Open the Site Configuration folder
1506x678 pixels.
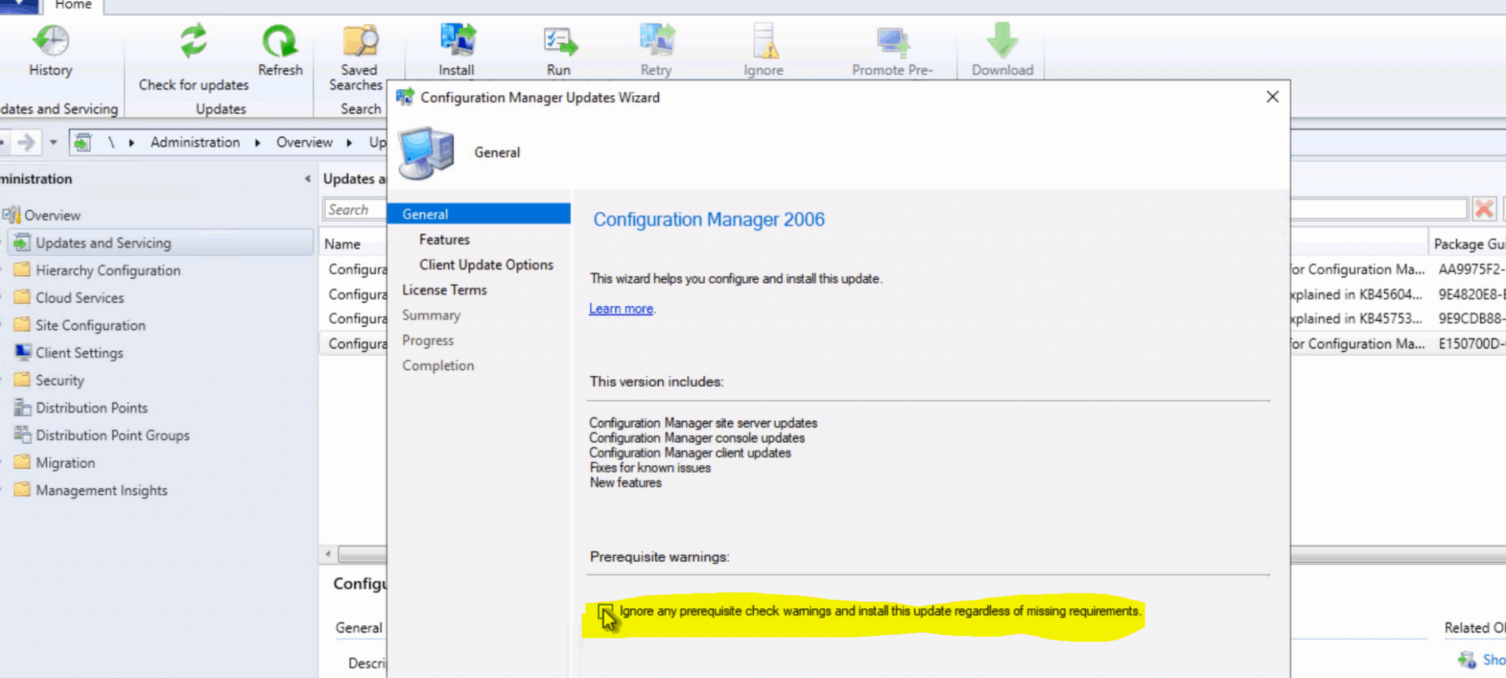(x=90, y=325)
